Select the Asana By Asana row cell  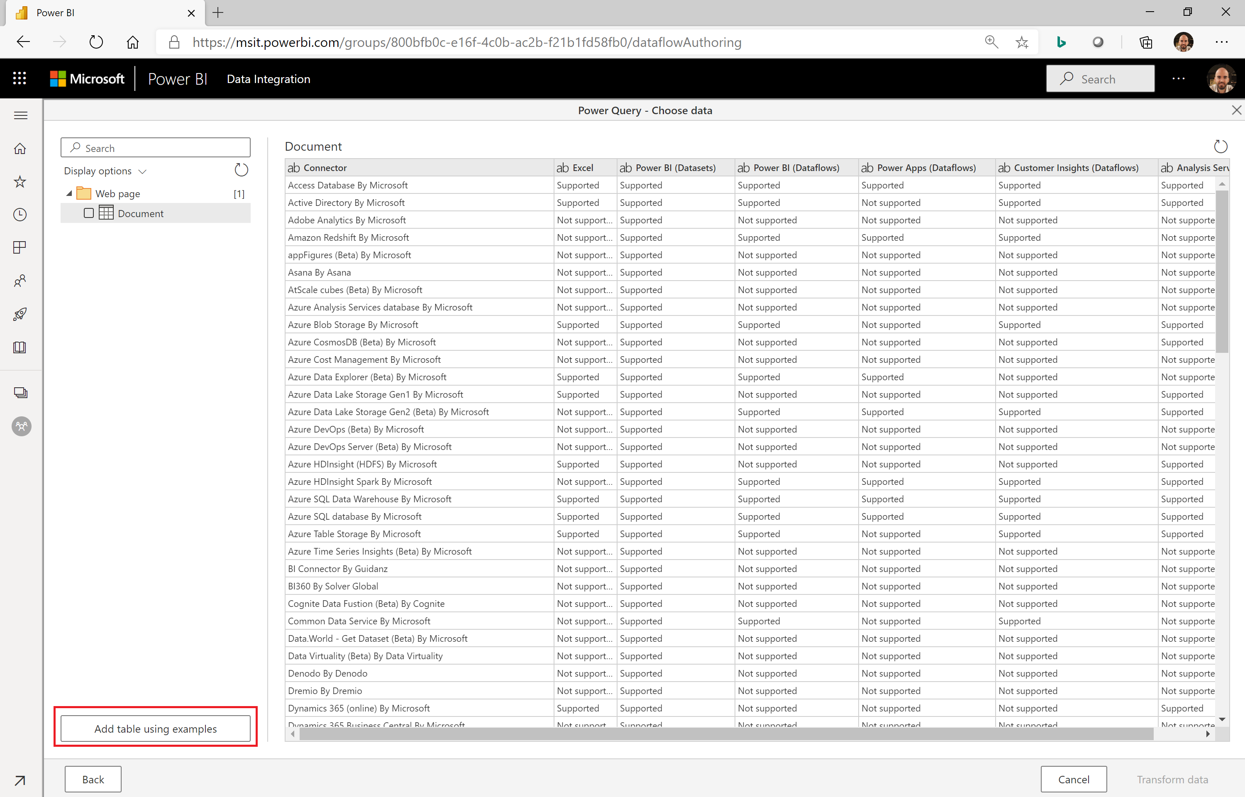419,272
